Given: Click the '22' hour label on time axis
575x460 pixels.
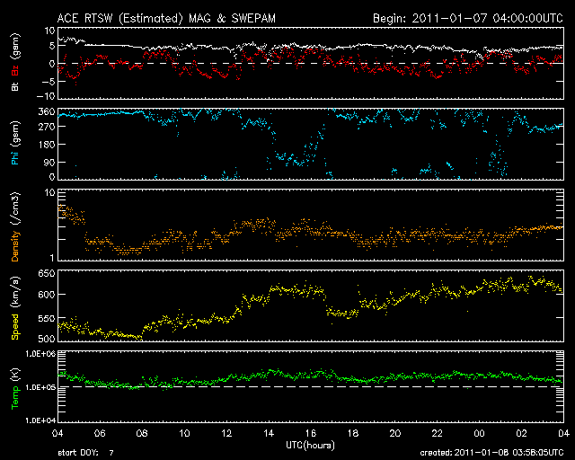Looking at the screenshot, I should coord(438,434).
